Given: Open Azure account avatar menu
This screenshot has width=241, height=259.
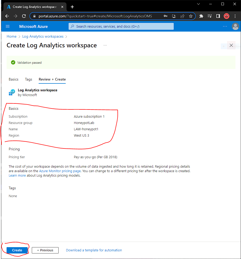Looking at the screenshot, I should tap(235, 26).
